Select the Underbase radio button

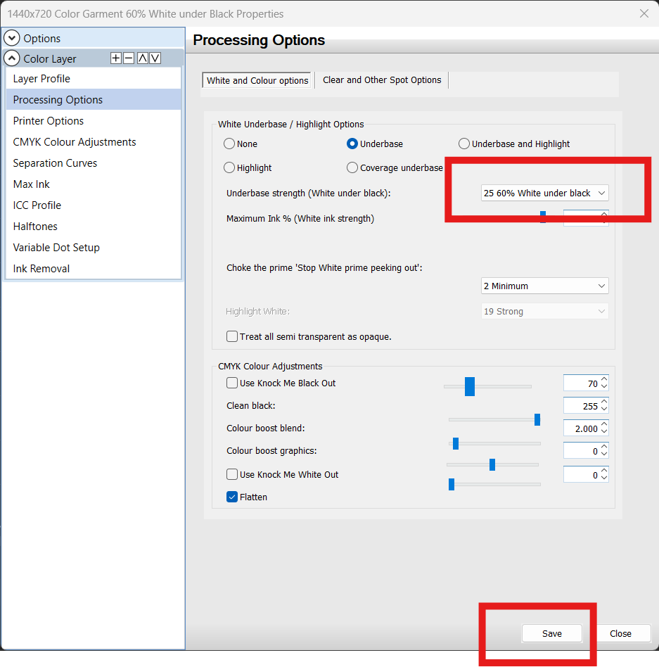click(352, 144)
